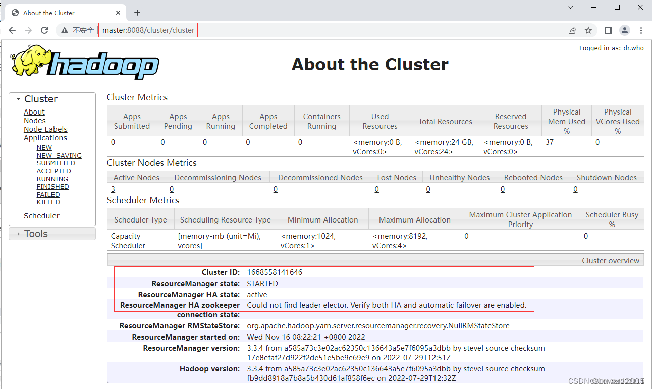Click the Decommissioned Nodes count link
The height and width of the screenshot is (389, 652).
coord(276,189)
